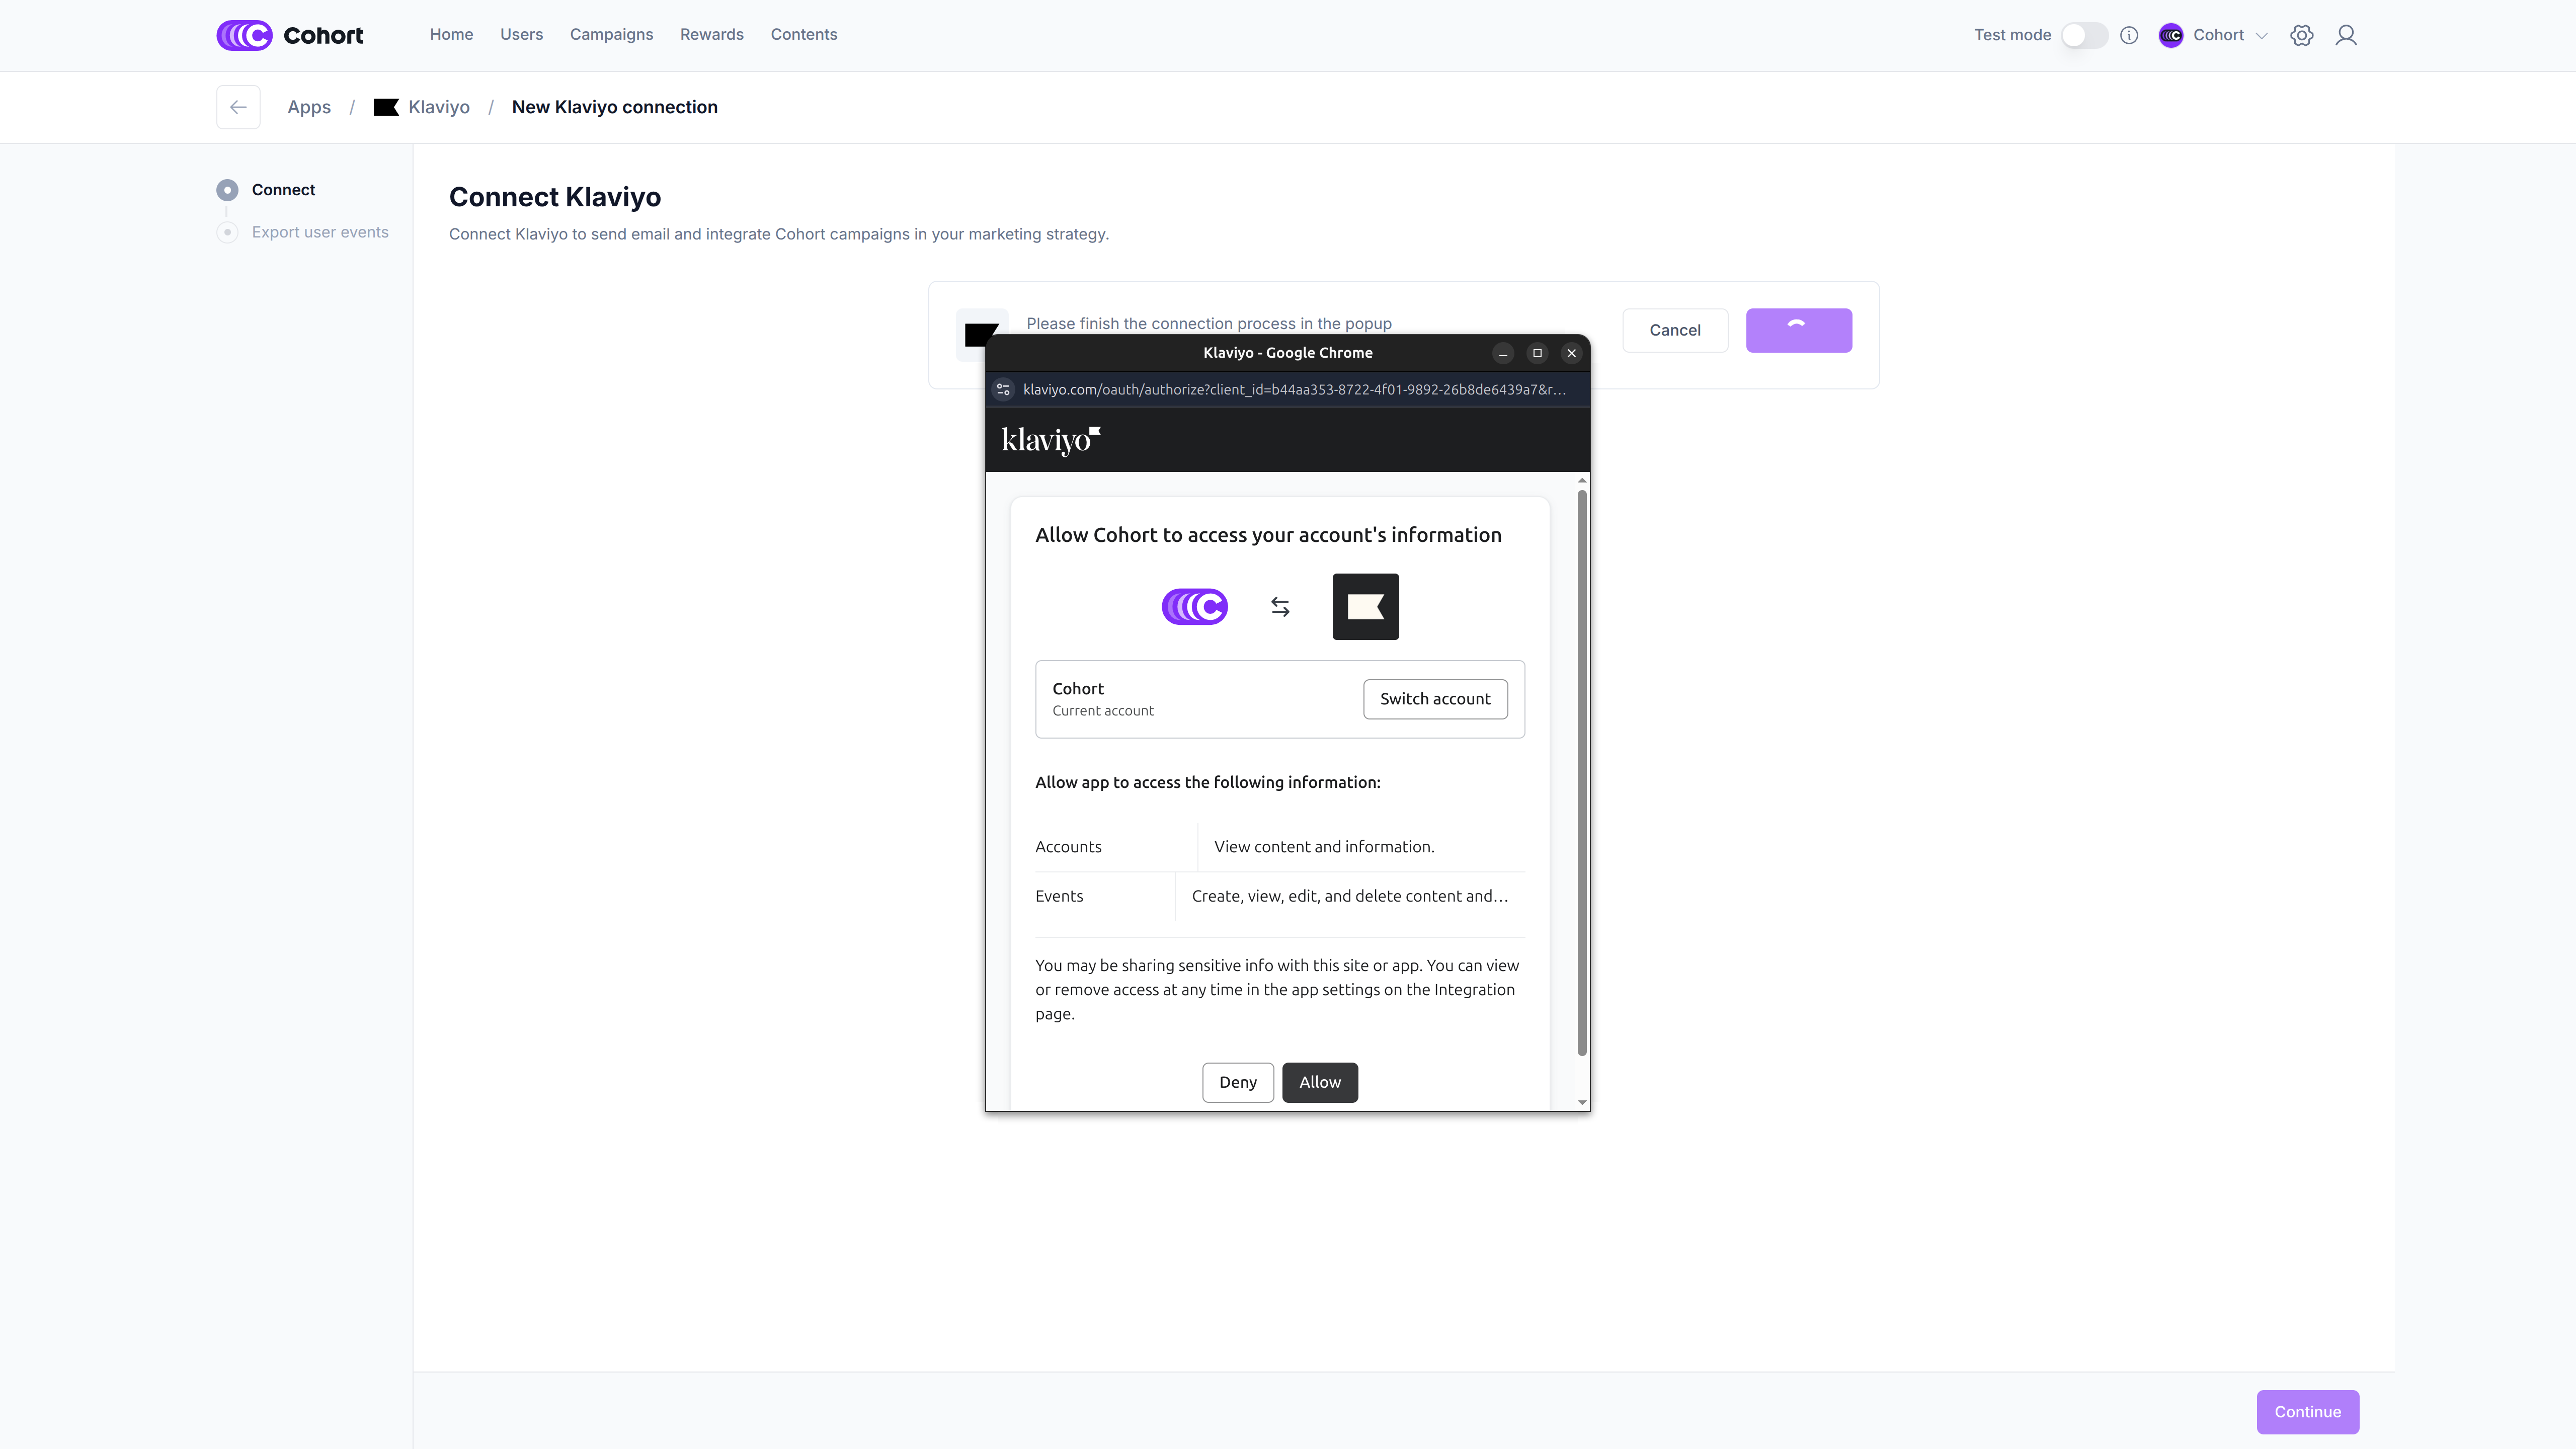Select the Export user events step
2576x1449 pixels.
(319, 232)
